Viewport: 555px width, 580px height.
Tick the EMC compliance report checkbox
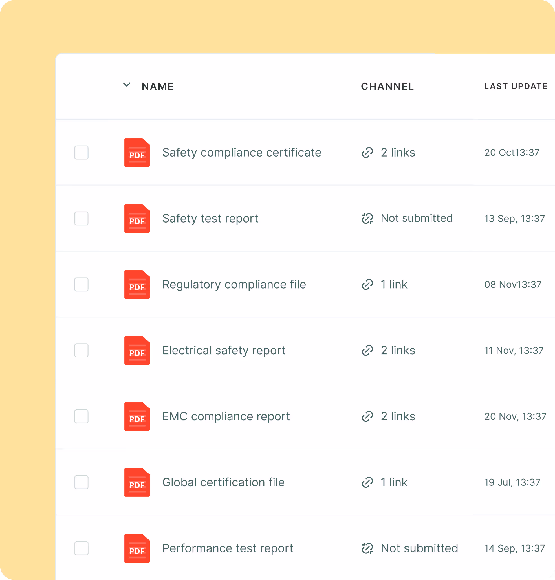click(x=81, y=417)
